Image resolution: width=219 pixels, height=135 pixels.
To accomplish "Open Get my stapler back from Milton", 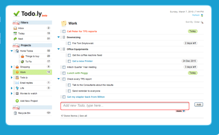I will tap(86, 97).
